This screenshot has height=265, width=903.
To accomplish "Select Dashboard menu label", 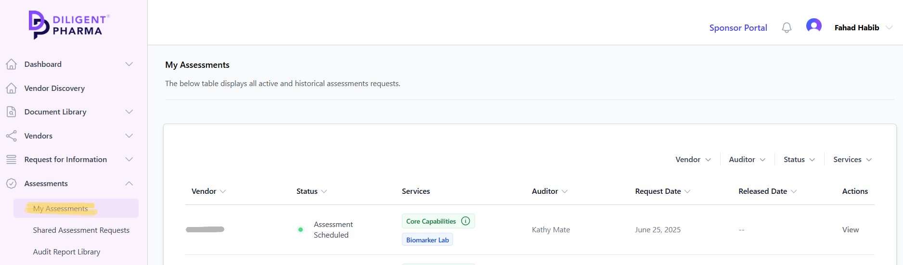I will point(43,64).
